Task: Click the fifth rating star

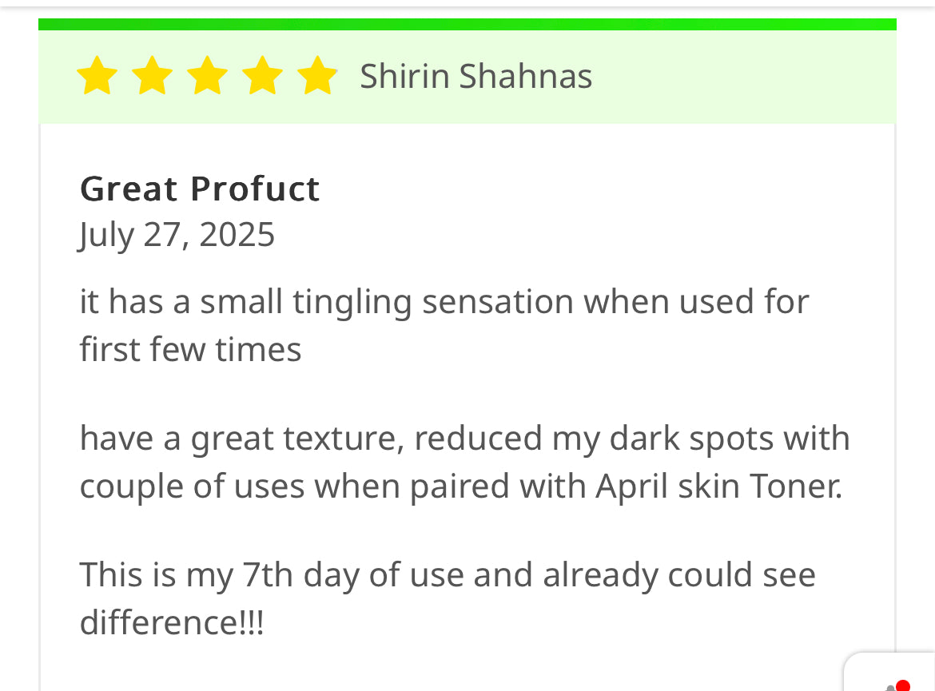Action: coord(317,77)
